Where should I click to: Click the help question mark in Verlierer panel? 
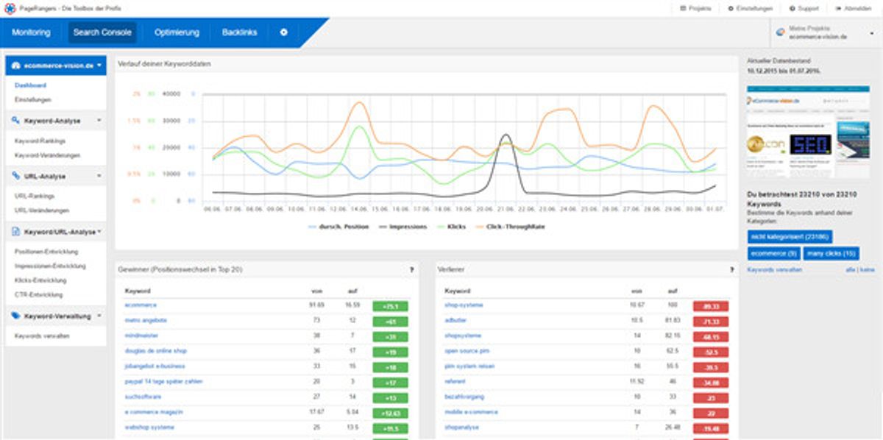click(733, 270)
